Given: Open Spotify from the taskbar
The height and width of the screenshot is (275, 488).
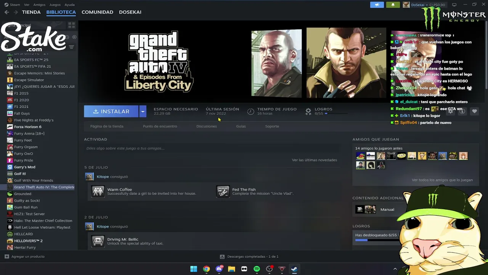Looking at the screenshot, I should 257,269.
